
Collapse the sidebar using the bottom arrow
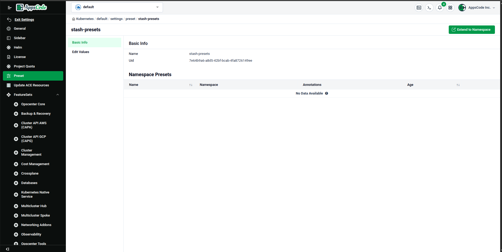[7, 249]
